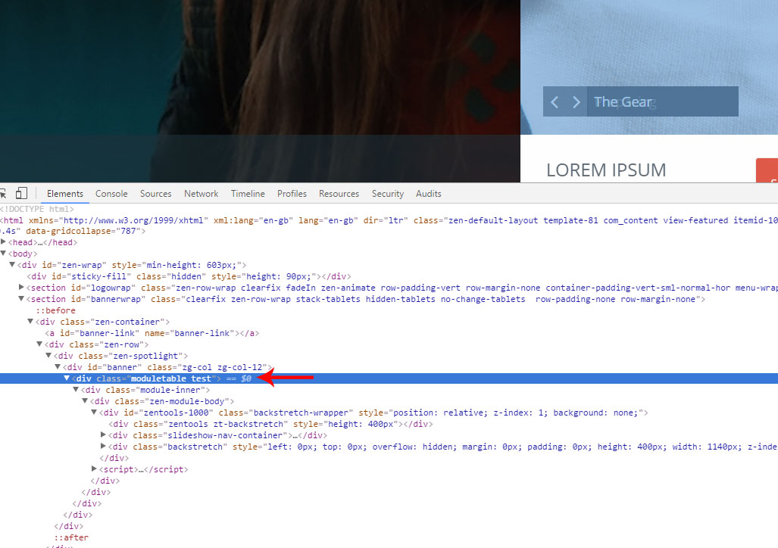Collapse the zen-wrap div node
Viewport: 778px width, 548px height.
(x=12, y=265)
